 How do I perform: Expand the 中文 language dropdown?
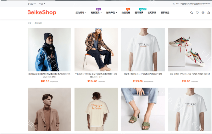tap(42, 4)
